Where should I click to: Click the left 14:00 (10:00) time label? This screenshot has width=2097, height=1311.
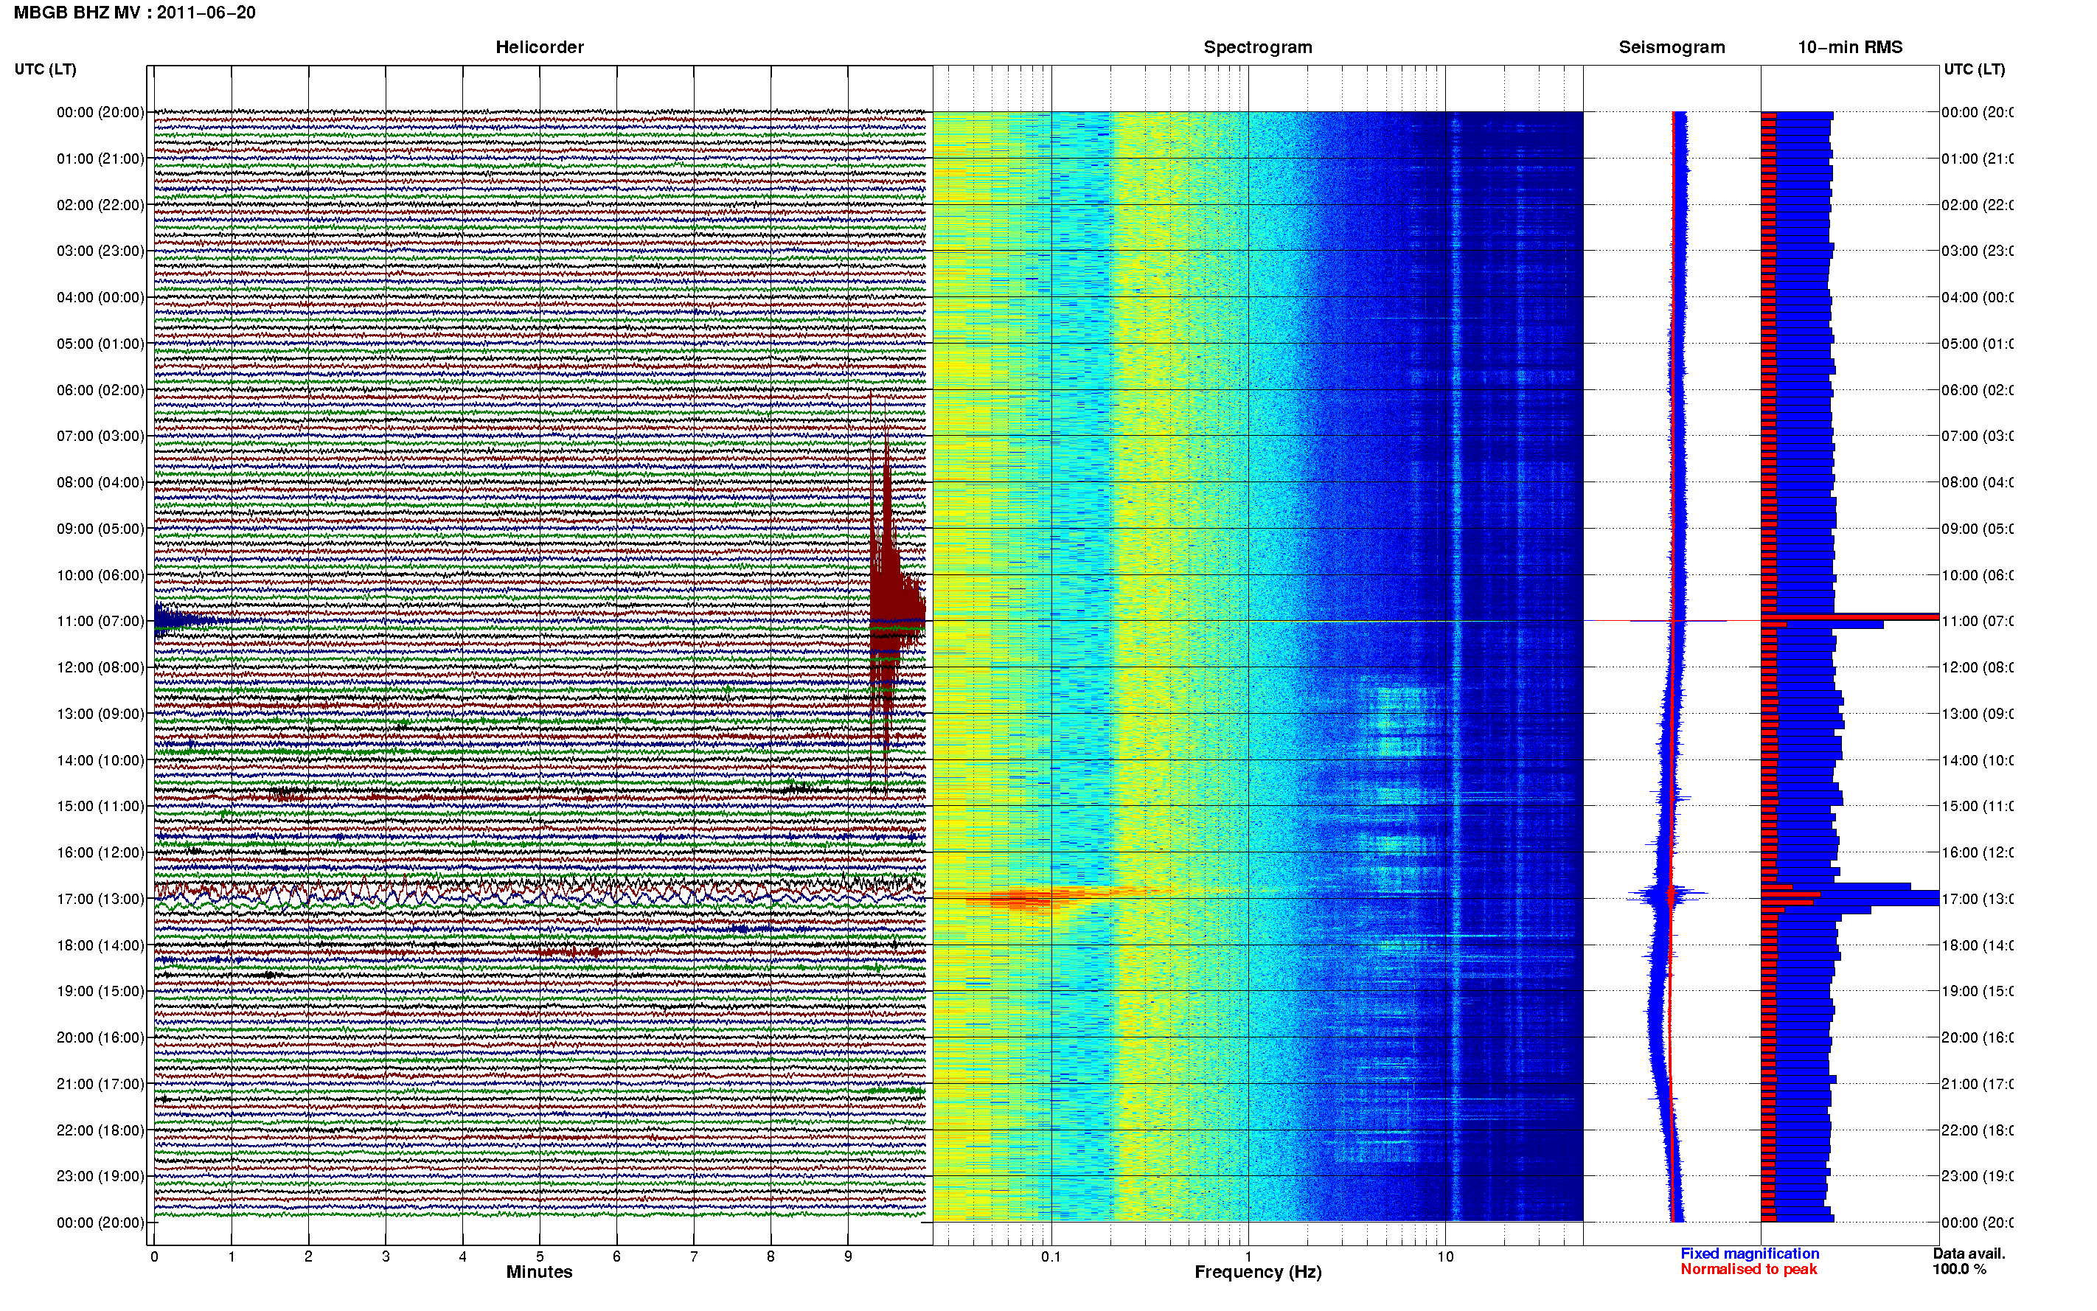click(100, 760)
